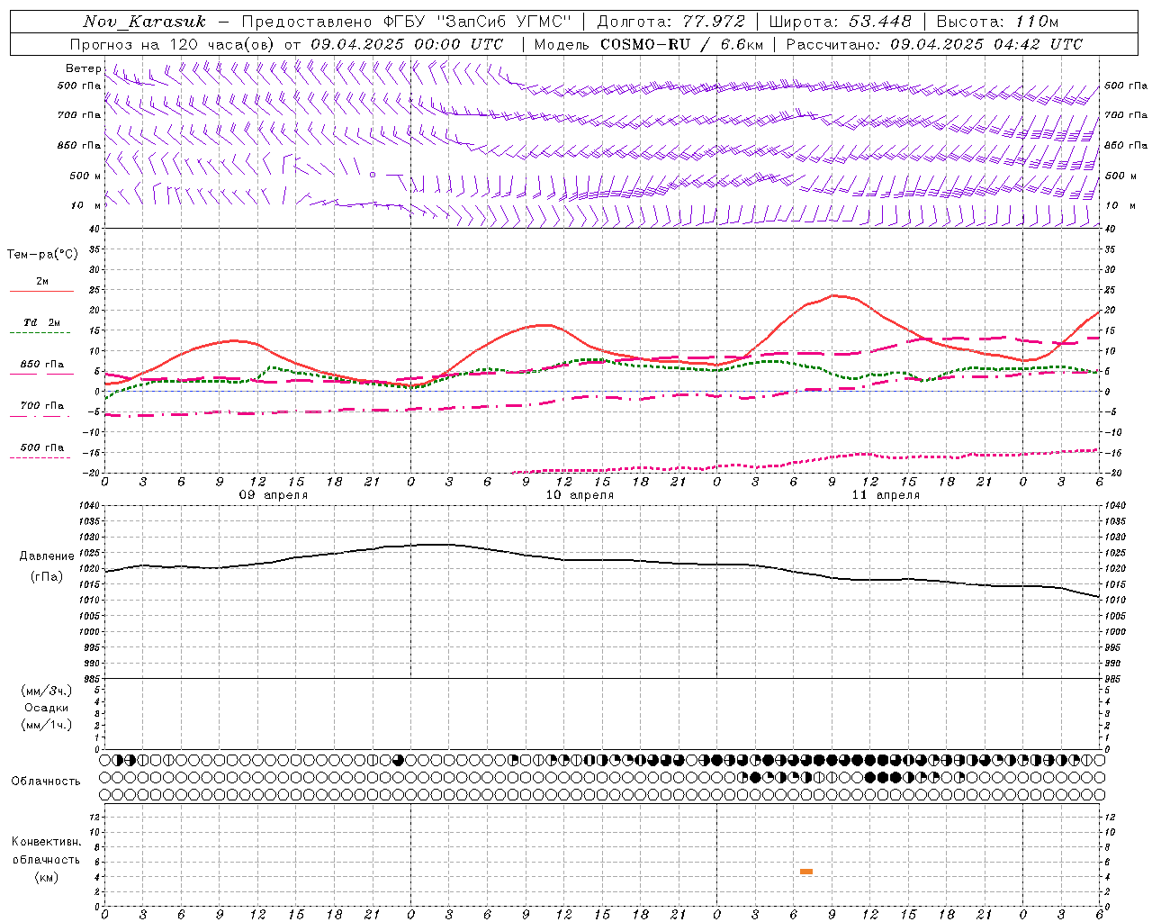
Task: Click the "Тем-ра(°C)" temperature label
Action: coord(42,255)
